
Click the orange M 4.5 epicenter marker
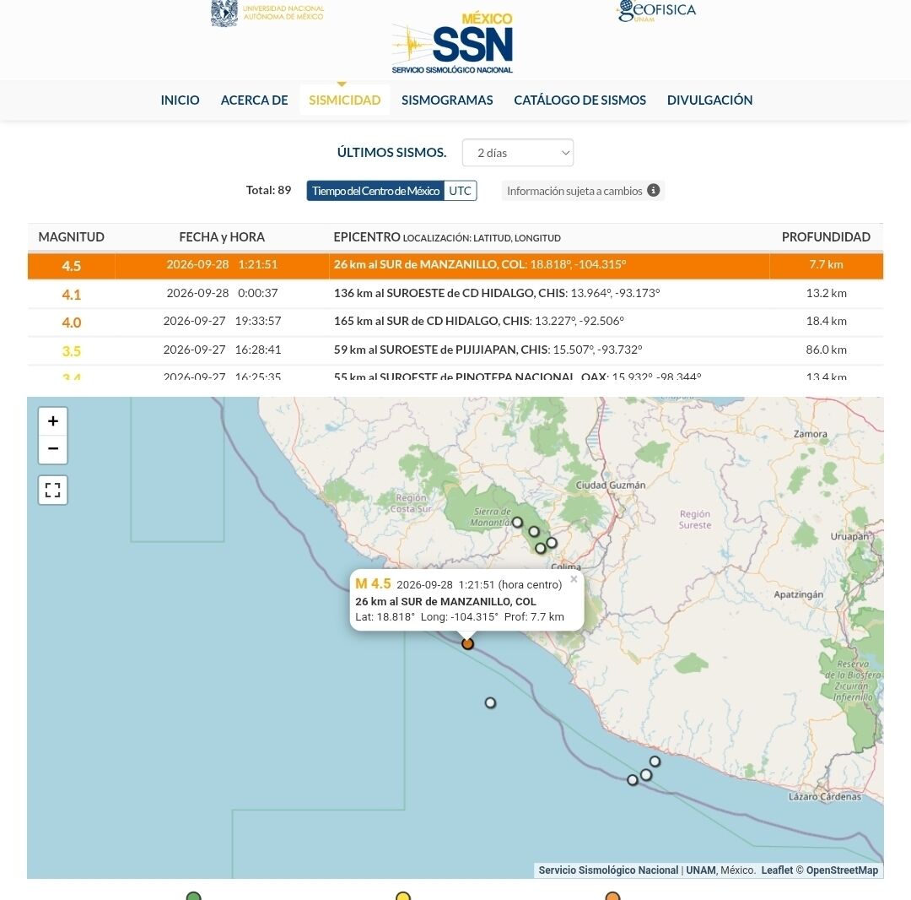coord(467,643)
